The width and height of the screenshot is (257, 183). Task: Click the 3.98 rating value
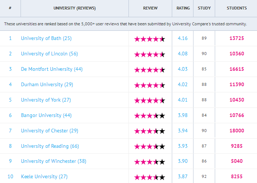(x=182, y=115)
